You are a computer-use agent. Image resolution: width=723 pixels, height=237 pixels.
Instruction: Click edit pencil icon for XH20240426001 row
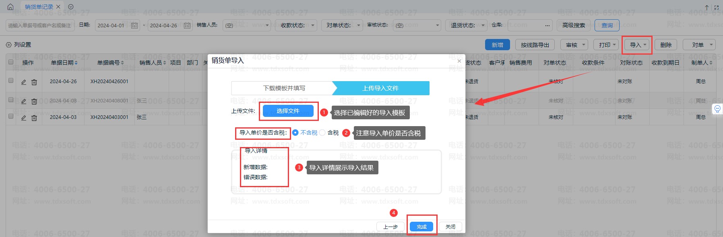pyautogui.click(x=24, y=82)
